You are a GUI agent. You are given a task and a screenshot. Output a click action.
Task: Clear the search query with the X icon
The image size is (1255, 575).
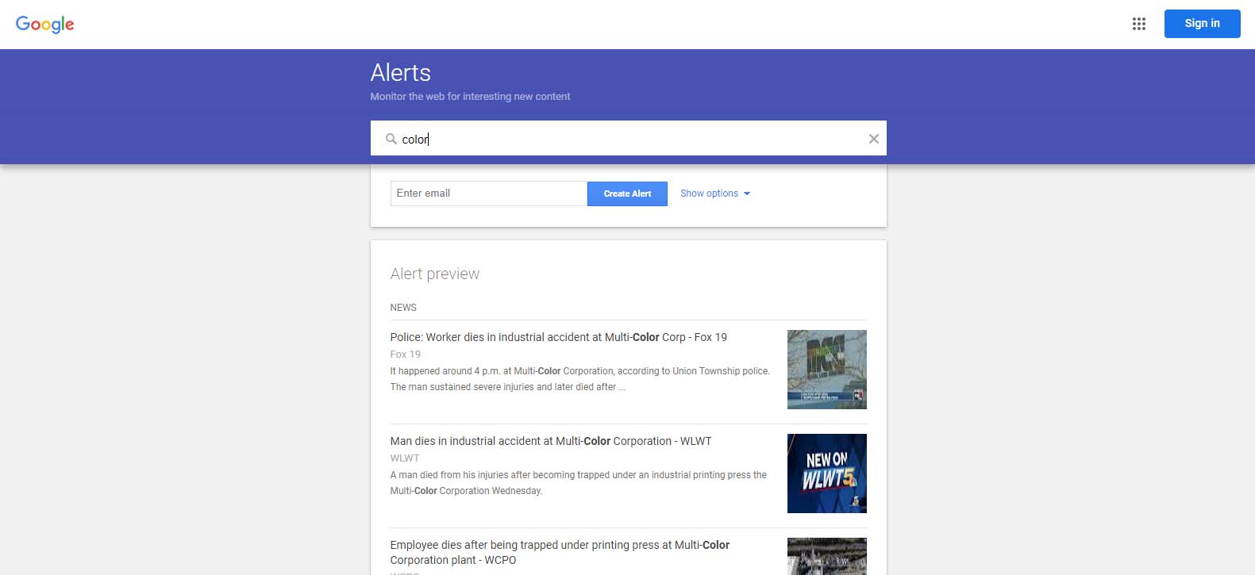[x=873, y=139]
